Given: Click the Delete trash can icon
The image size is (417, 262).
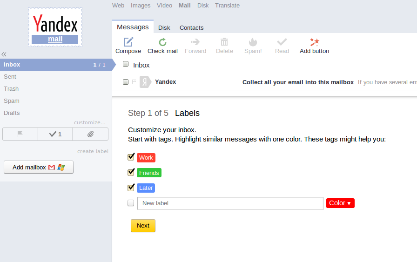Looking at the screenshot, I should [224, 42].
